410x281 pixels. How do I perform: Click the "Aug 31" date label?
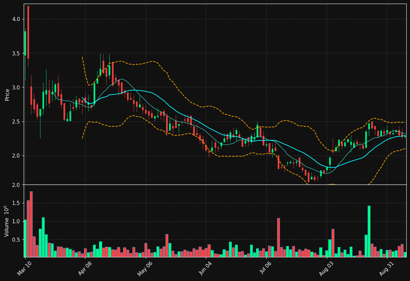coord(387,269)
